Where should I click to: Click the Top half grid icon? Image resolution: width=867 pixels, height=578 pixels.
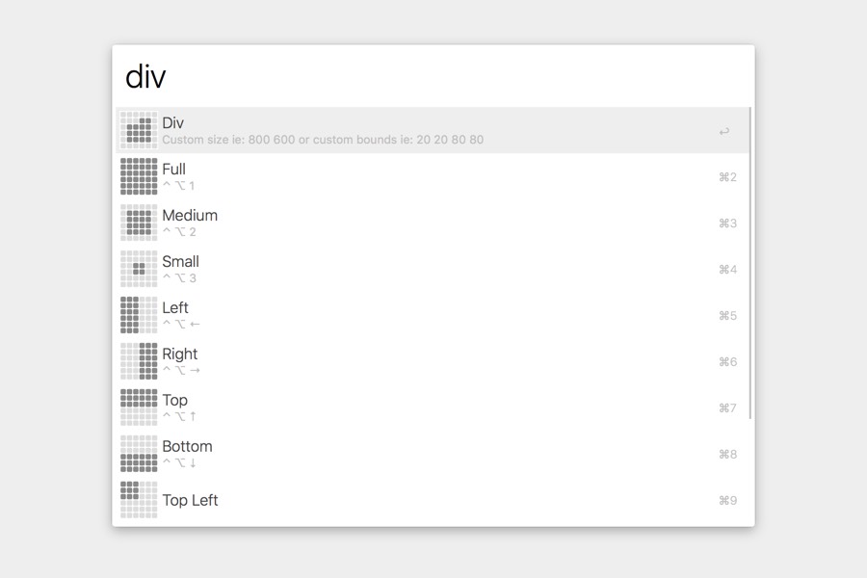[x=139, y=407]
